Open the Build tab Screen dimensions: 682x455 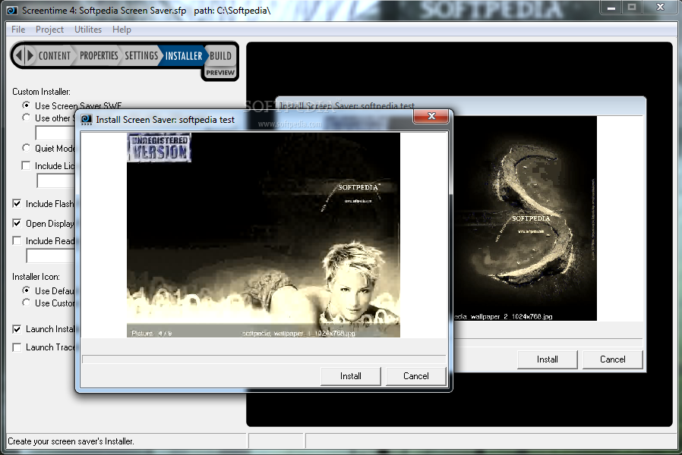220,56
